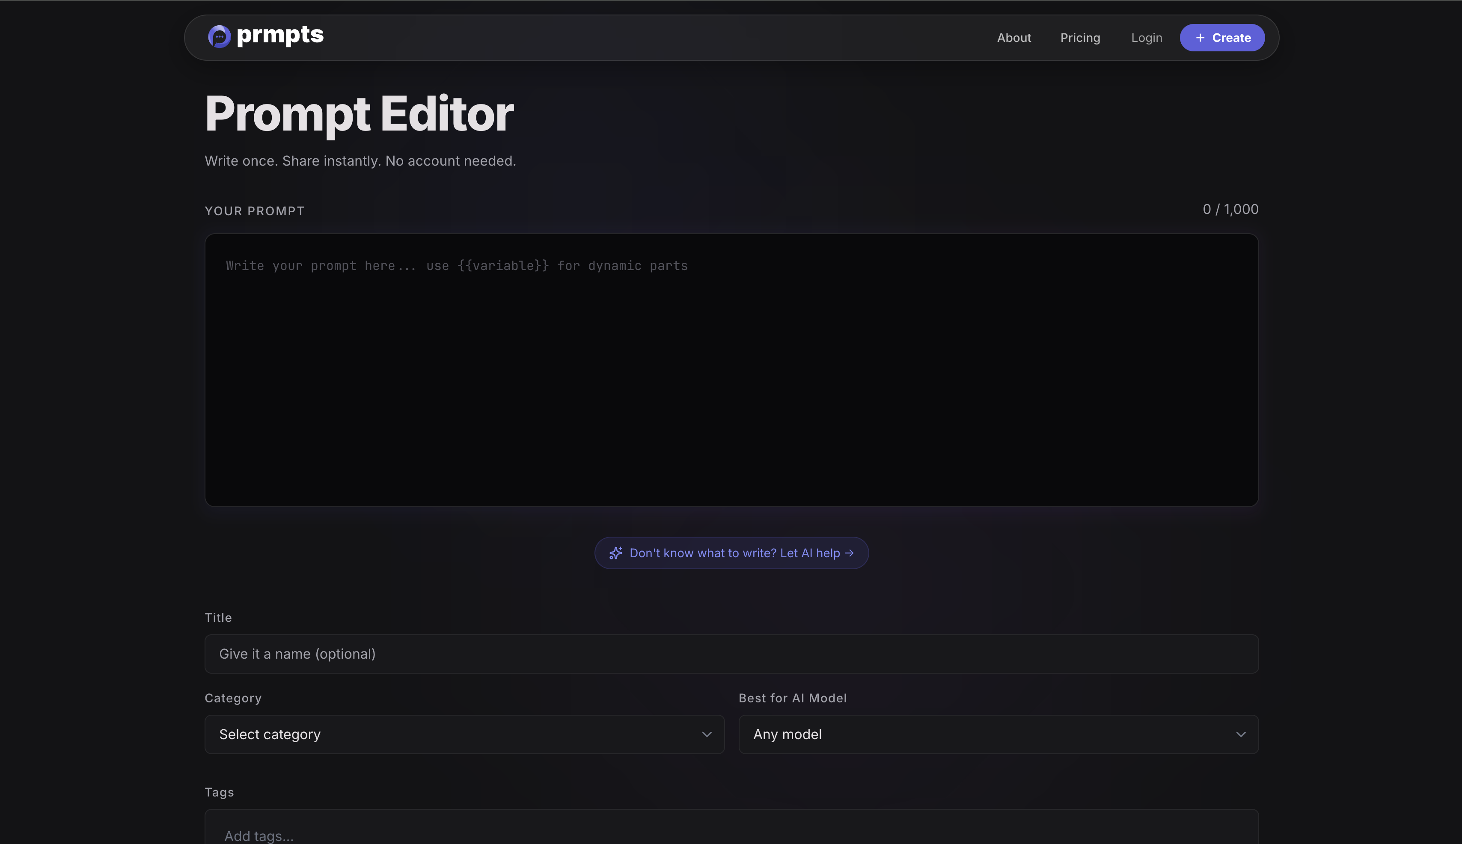
Task: Click the chevron in the Category dropdown
Action: [x=706, y=734]
